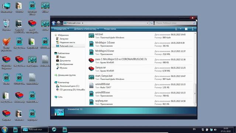Image resolution: width=236 pixels, height=133 pixels.
Task: Click the volume speaker icon in system tray
Action: point(215,130)
